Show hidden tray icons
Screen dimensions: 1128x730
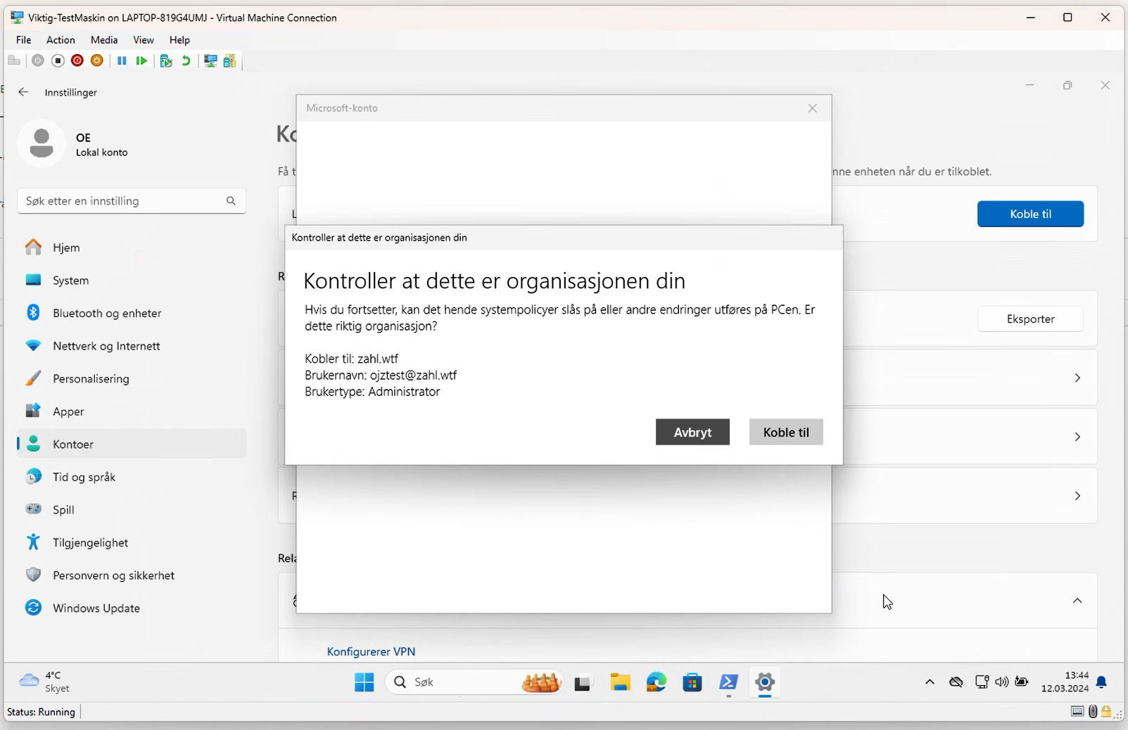click(x=930, y=682)
